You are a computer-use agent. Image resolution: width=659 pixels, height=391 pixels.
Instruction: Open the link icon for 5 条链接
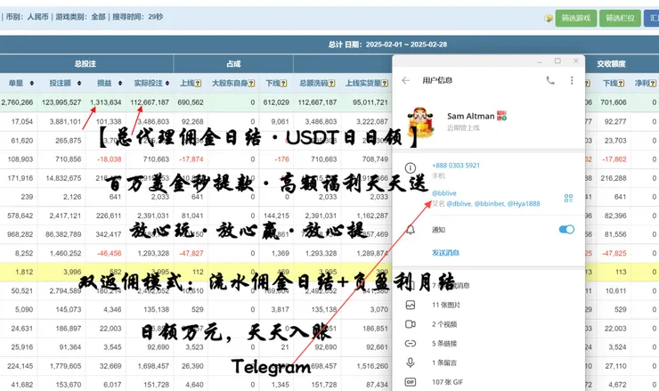[x=411, y=344]
